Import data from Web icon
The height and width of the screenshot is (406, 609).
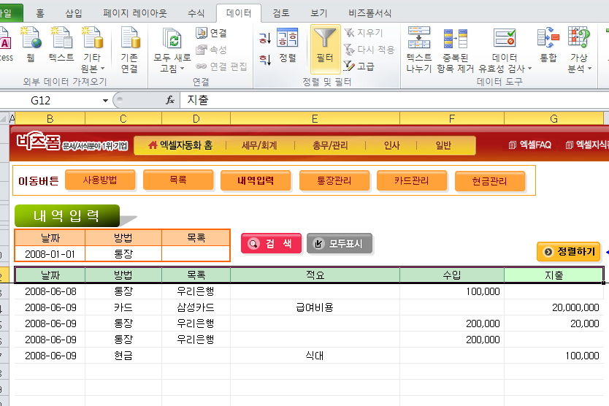[x=31, y=45]
